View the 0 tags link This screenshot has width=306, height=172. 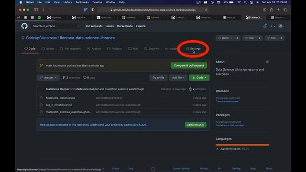click(x=89, y=77)
